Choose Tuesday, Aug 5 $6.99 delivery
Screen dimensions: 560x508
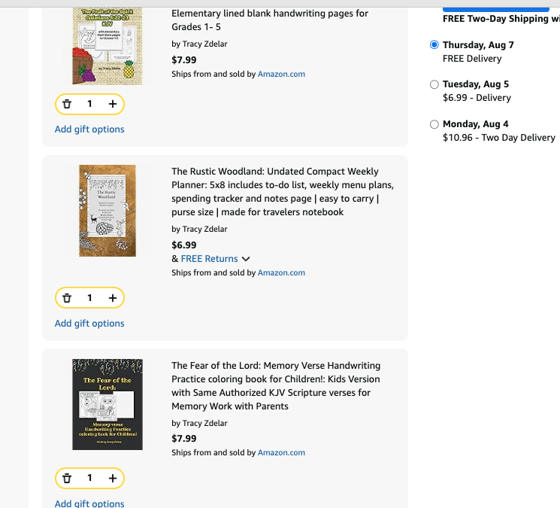pyautogui.click(x=434, y=84)
